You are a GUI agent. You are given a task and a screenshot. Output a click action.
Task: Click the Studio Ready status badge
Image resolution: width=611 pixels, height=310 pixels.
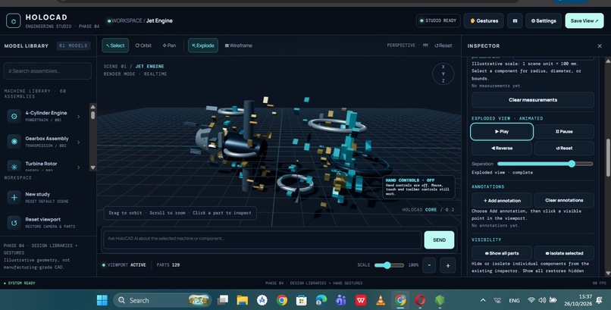(438, 20)
